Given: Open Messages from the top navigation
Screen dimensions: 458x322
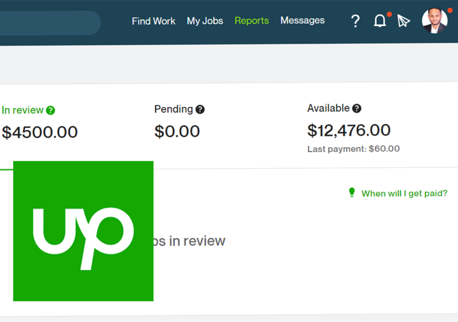Looking at the screenshot, I should pos(302,21).
